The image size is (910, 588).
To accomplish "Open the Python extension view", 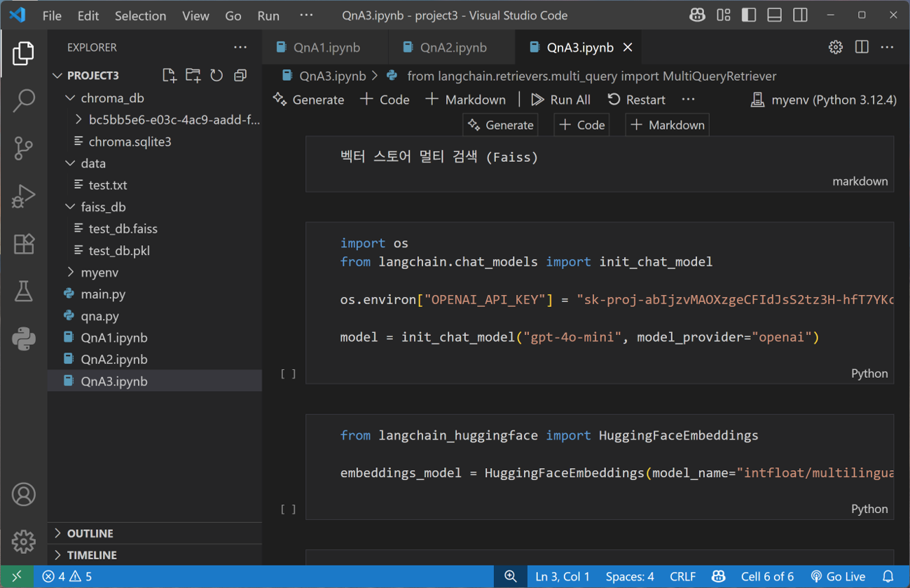I will click(23, 339).
